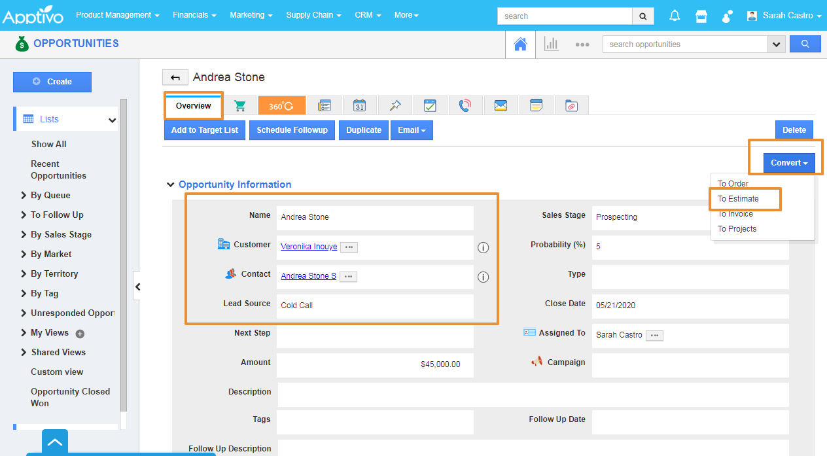Open the Financials menu
This screenshot has height=456, width=827.
pos(195,15)
